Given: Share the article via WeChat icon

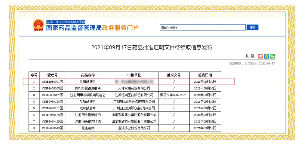Looking at the screenshot, I should tap(272, 56).
